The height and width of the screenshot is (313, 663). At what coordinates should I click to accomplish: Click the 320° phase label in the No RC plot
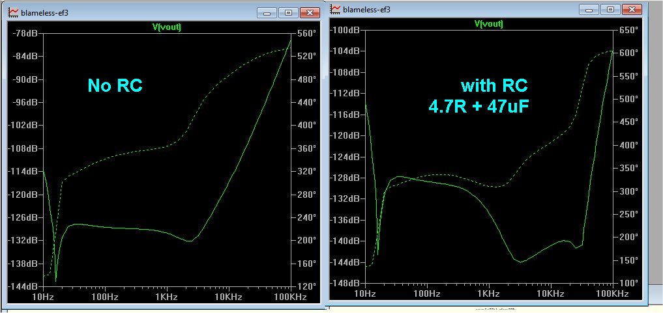click(x=308, y=171)
